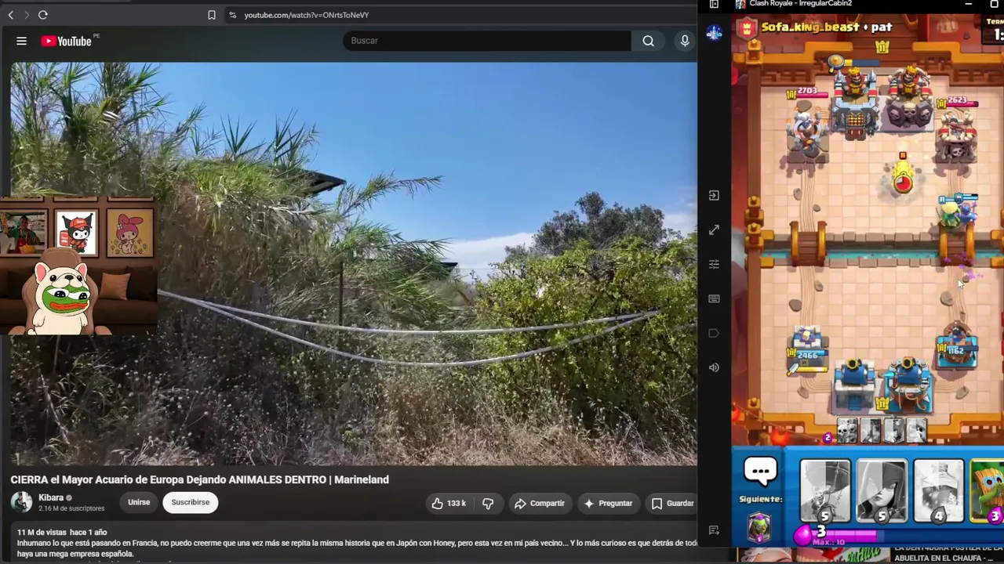
Task: Focus the Buscar search field
Action: pos(487,41)
